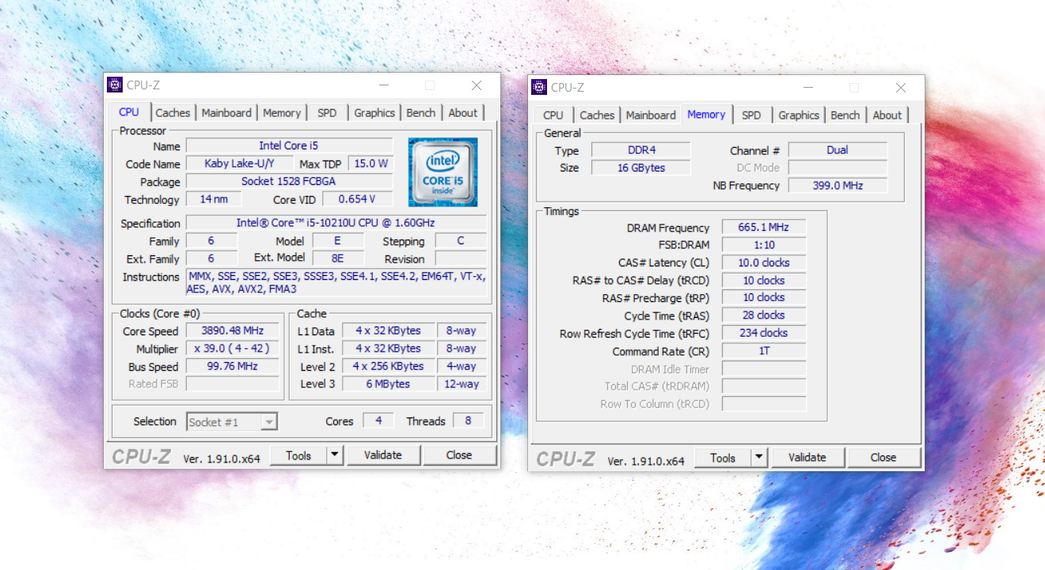
Task: Click the CPU-Z app icon in right window title bar
Action: tap(539, 88)
